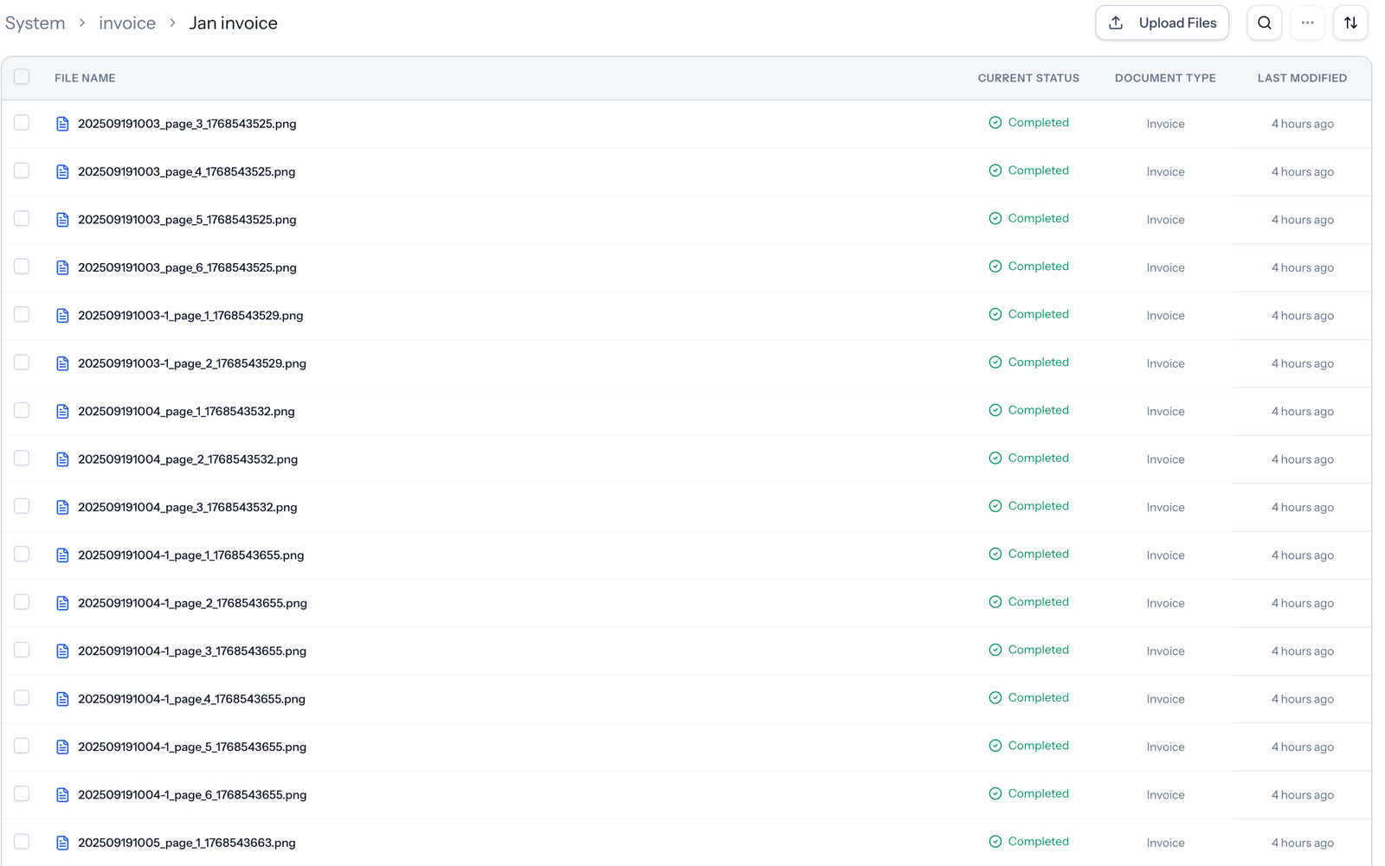The width and height of the screenshot is (1385, 866).
Task: Click the Completed status check icon on first row
Action: 995,122
